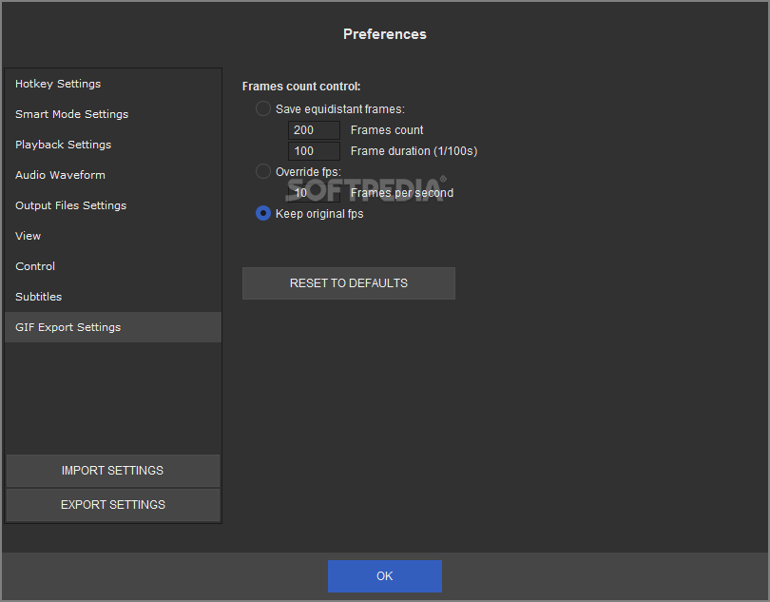Viewport: 770px width, 602px height.
Task: Open Output Files Settings
Action: pyautogui.click(x=113, y=206)
